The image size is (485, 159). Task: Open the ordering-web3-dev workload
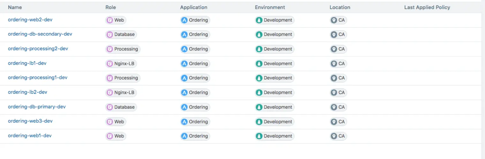click(x=30, y=121)
